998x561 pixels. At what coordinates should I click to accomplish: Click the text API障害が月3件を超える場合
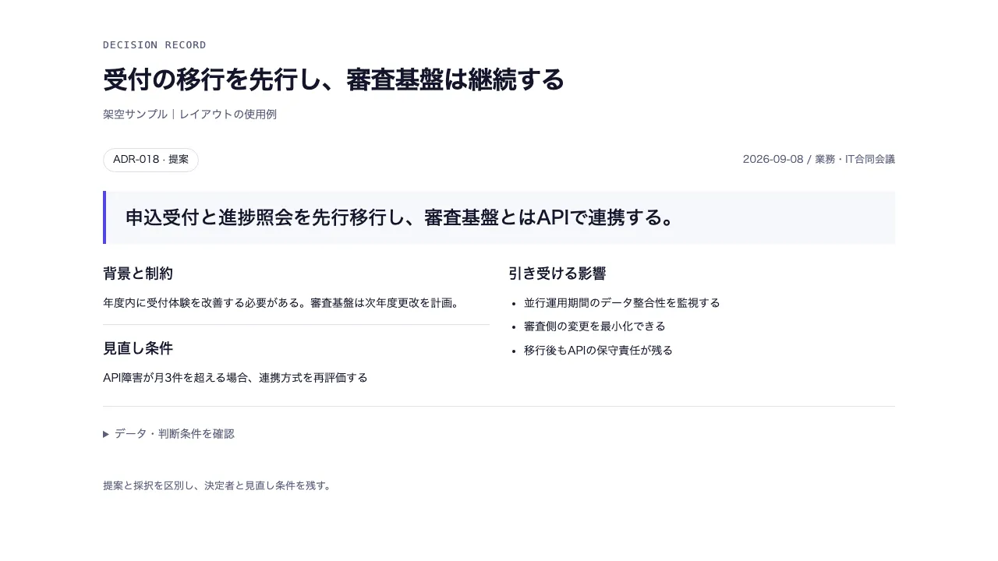coord(235,378)
